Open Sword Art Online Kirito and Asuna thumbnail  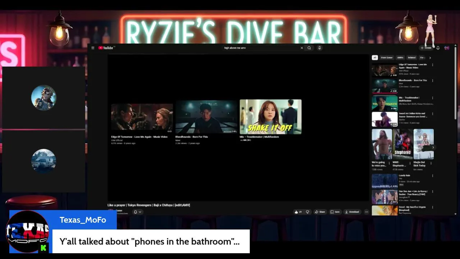tap(385, 119)
